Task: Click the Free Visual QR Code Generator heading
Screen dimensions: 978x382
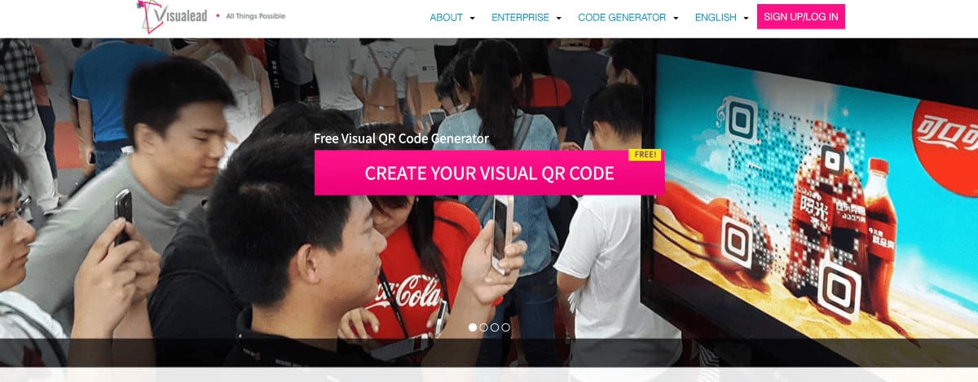Action: [401, 138]
